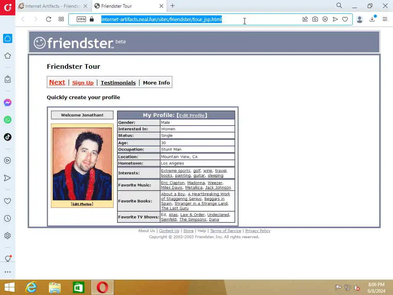This screenshot has width=393, height=295.
Task: Click the Extreme sports interest link
Action: click(175, 171)
